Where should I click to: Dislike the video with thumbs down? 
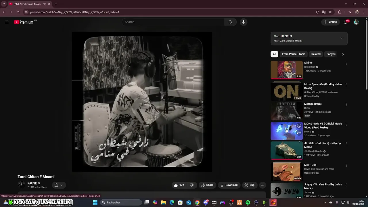192,185
